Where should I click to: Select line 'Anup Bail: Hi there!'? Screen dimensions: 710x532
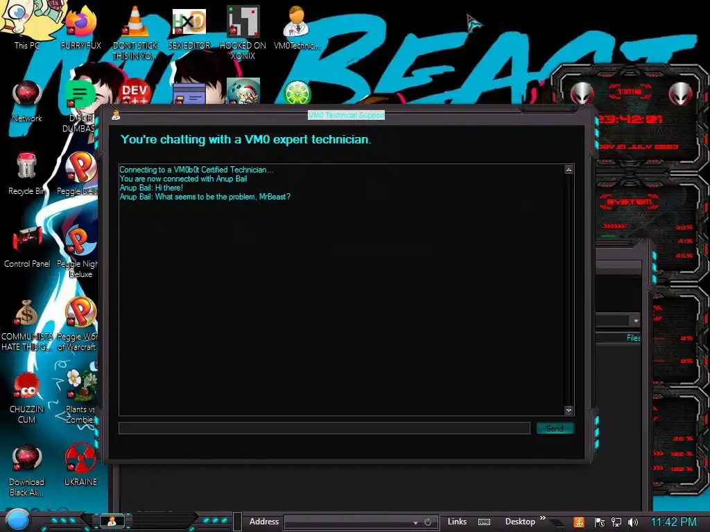coord(151,188)
